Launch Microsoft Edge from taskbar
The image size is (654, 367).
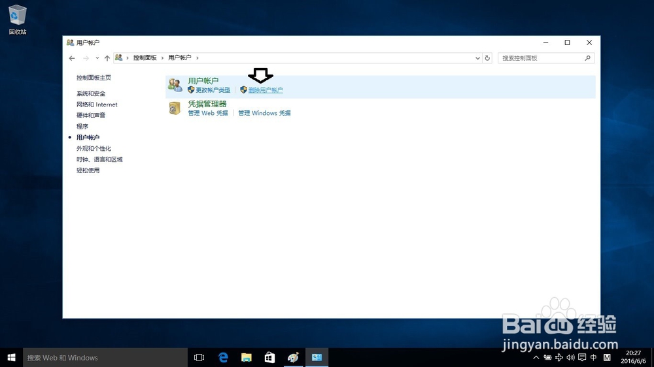coord(223,357)
